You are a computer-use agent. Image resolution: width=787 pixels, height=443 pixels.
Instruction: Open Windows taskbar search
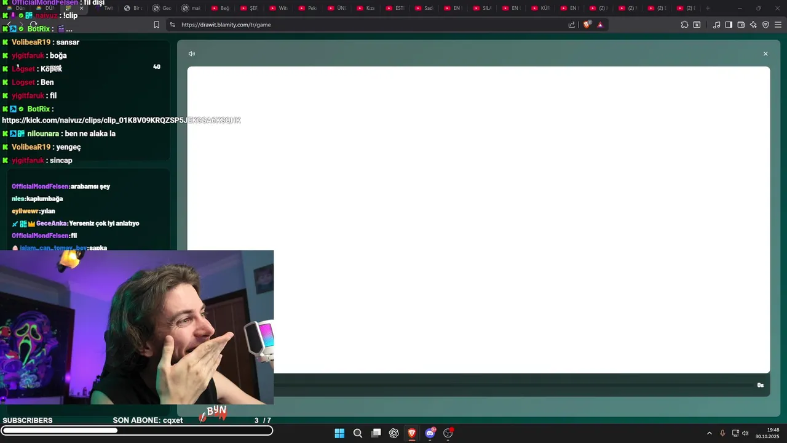tap(358, 433)
